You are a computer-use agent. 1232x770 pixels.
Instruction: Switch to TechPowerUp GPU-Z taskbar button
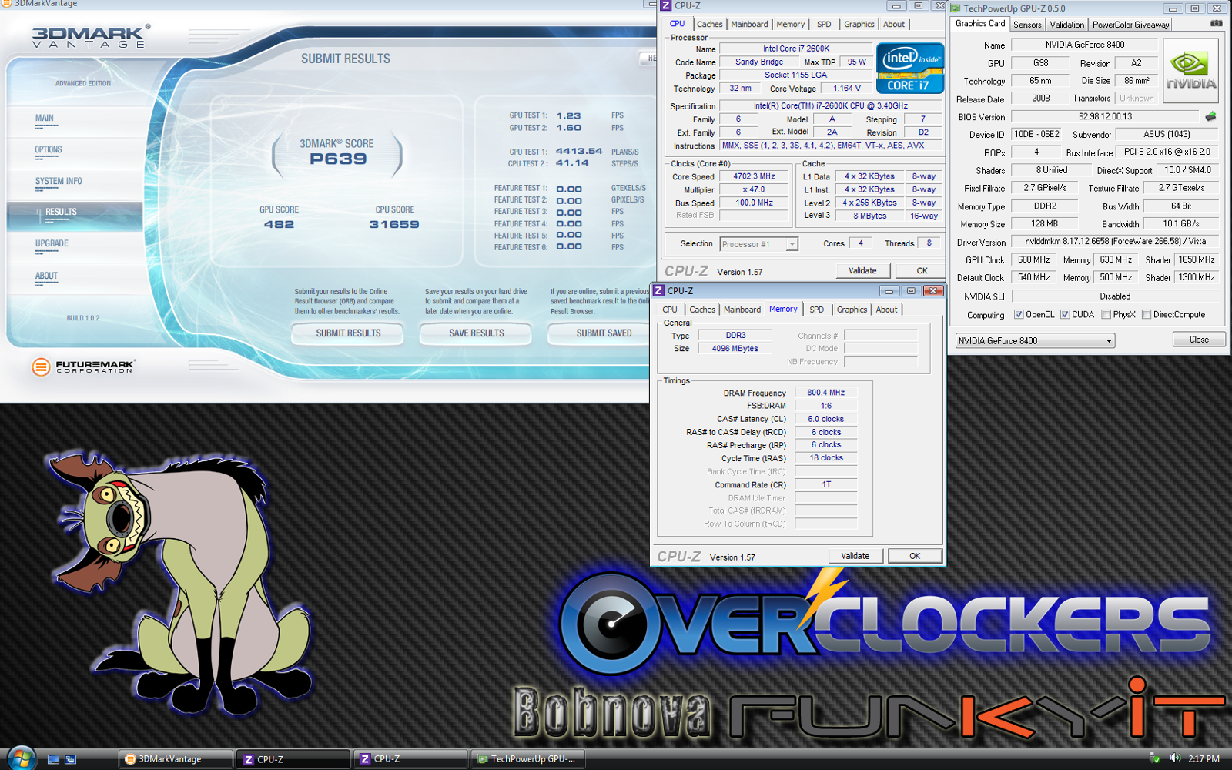pyautogui.click(x=527, y=759)
